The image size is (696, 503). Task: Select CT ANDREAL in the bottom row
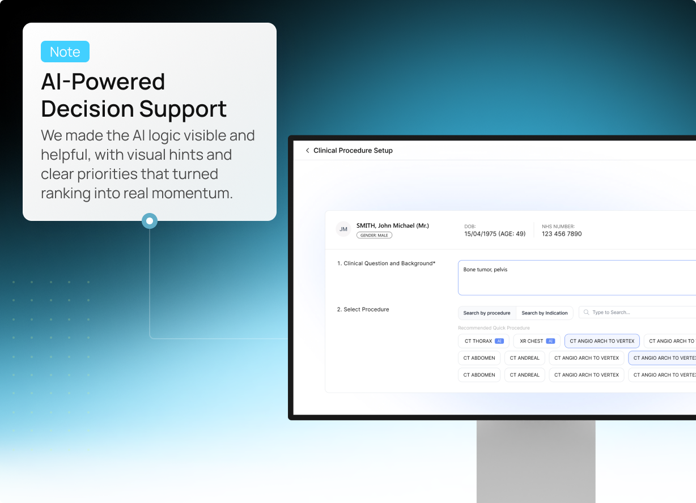pyautogui.click(x=524, y=375)
